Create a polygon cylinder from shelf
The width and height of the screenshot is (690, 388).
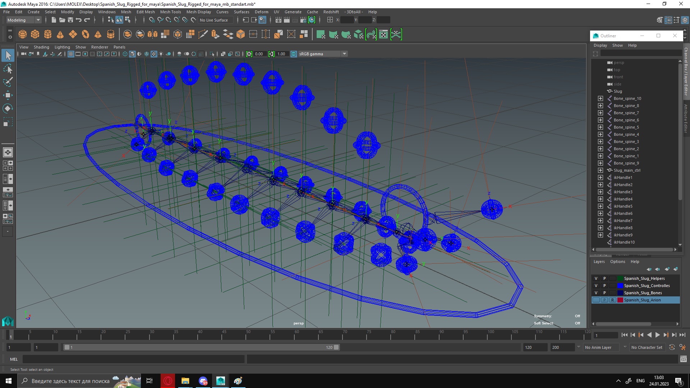click(x=48, y=34)
